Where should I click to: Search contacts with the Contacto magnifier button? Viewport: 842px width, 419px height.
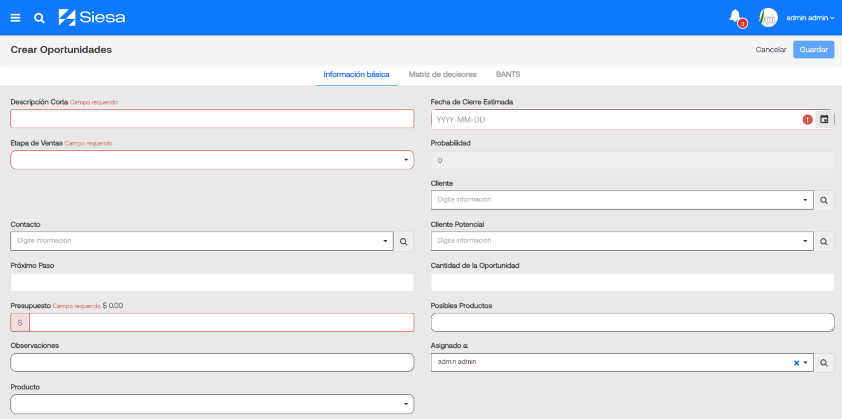(403, 241)
